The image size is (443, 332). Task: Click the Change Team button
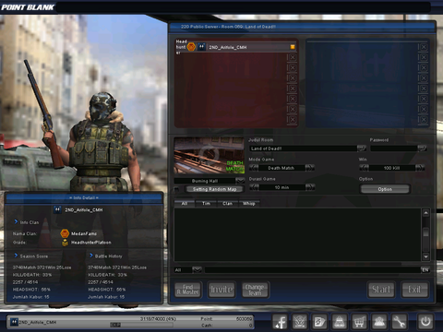255,290
